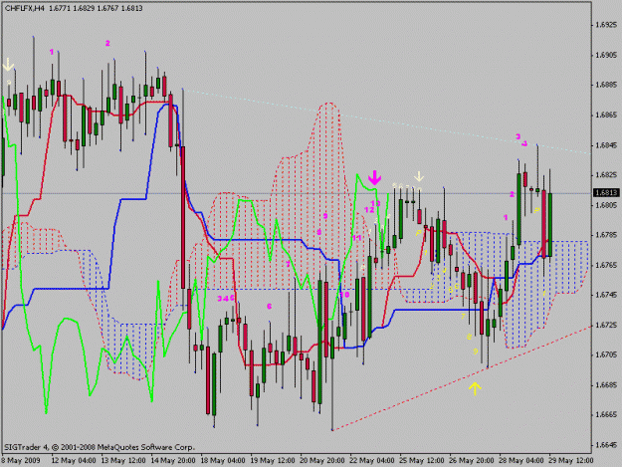The image size is (622, 467).
Task: Click the 26 May 20:00 time label
Action: click(472, 460)
